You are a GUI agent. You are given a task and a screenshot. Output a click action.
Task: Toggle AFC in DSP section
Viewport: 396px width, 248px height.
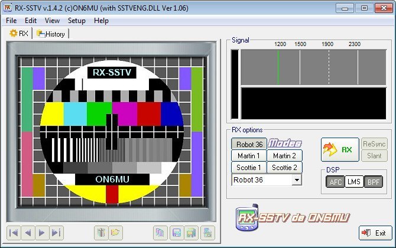point(335,182)
